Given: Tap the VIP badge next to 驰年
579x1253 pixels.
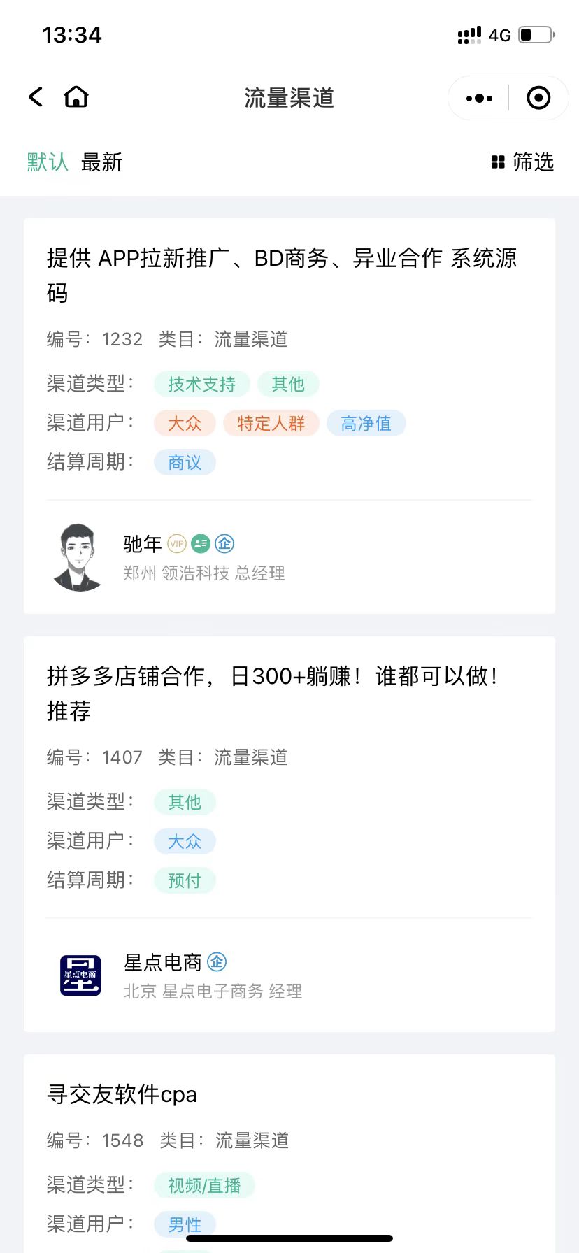Looking at the screenshot, I should pos(177,544).
